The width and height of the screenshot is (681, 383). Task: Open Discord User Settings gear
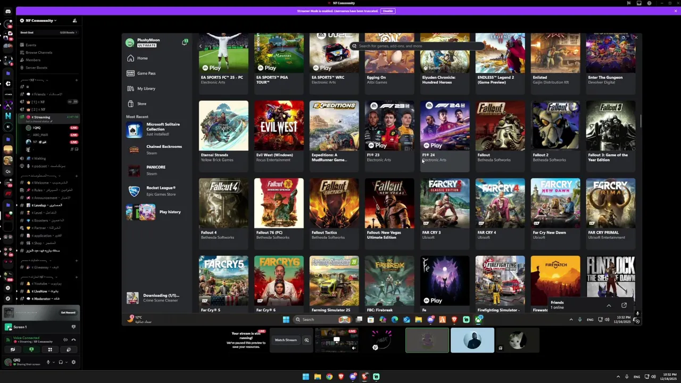pyautogui.click(x=73, y=362)
